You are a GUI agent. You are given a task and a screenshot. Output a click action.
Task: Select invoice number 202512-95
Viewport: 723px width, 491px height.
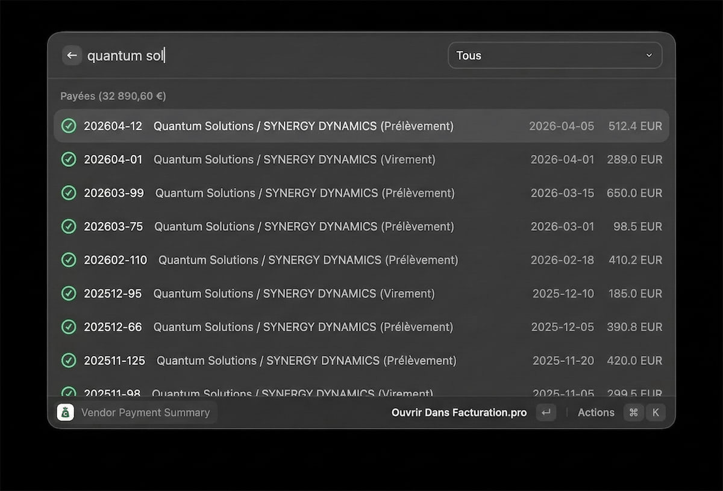coord(113,293)
